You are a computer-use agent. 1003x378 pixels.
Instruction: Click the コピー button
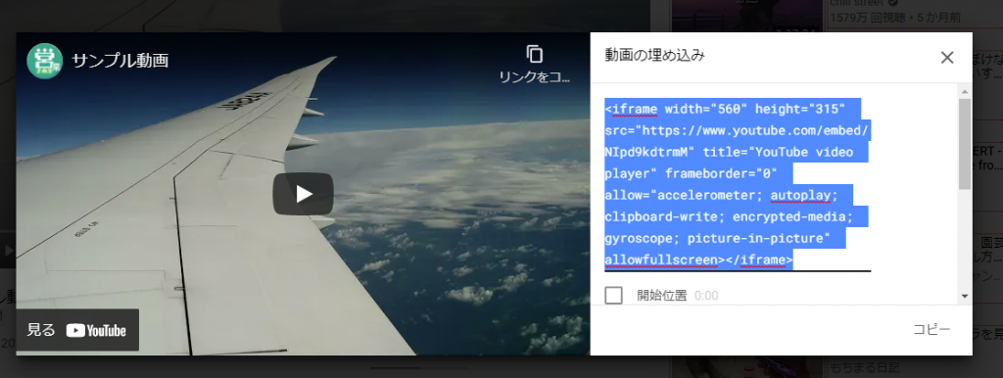931,329
